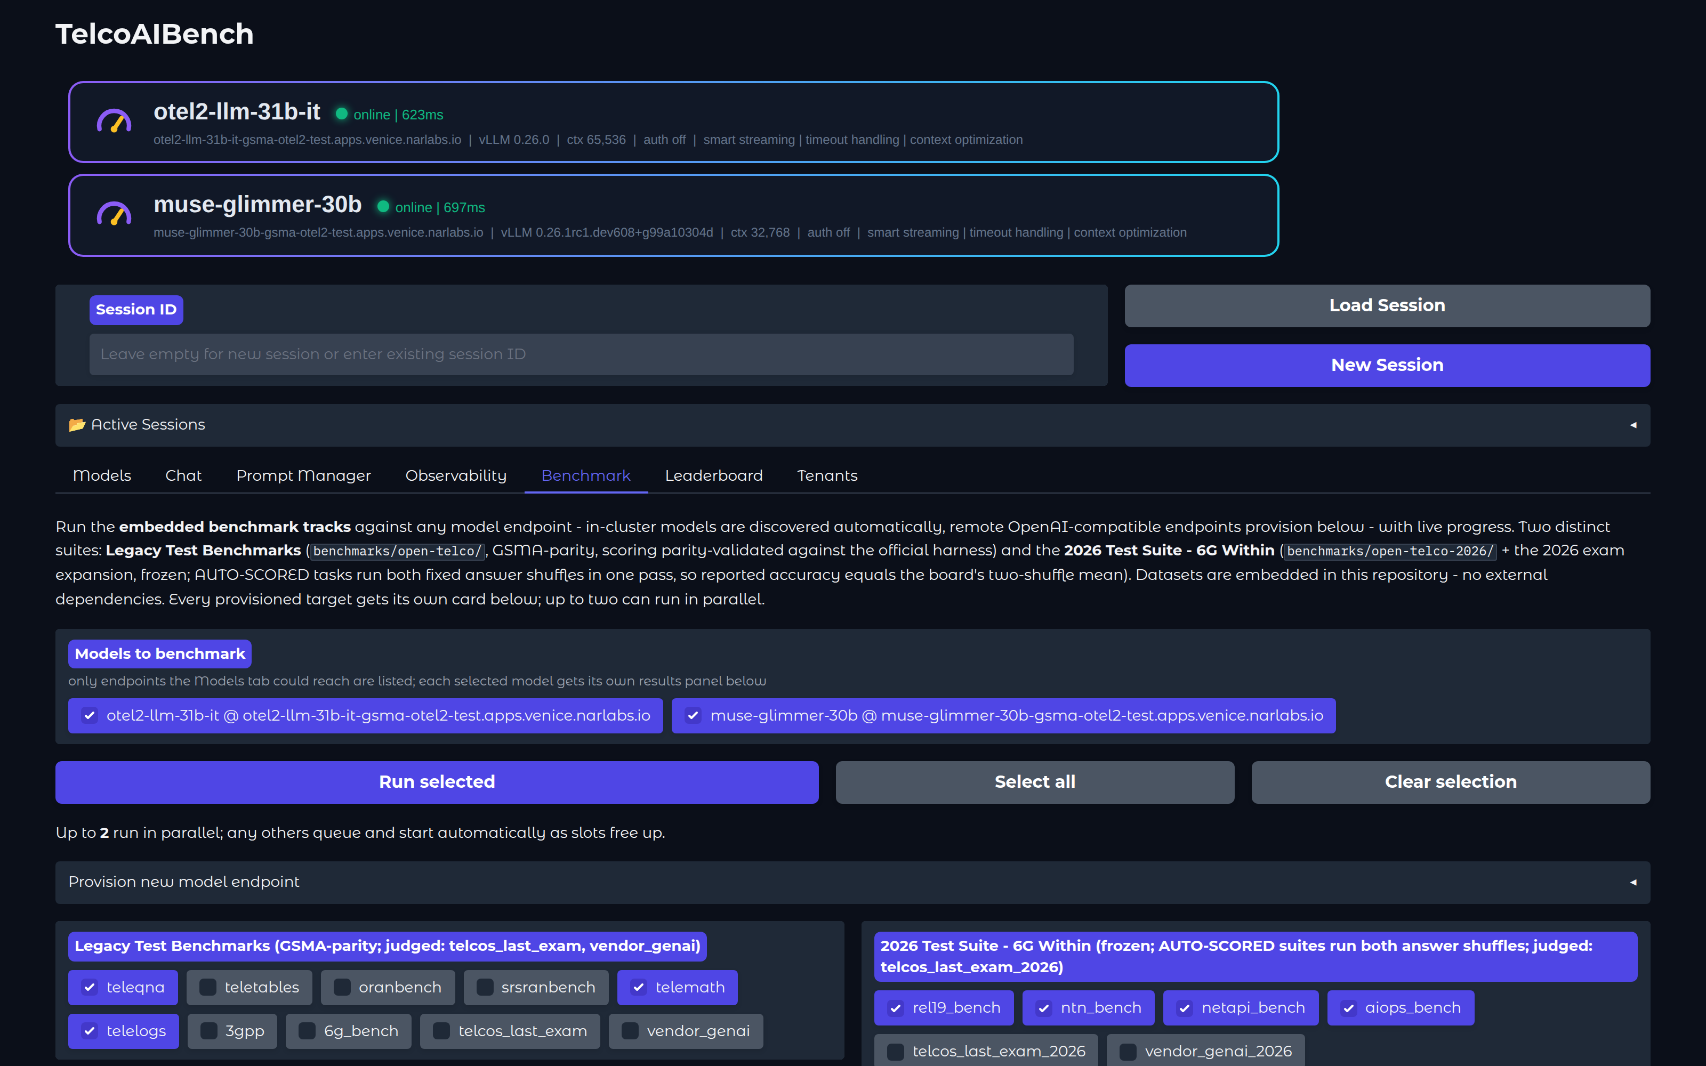Image resolution: width=1706 pixels, height=1066 pixels.
Task: Expand the Active Sessions arrow
Action: [x=1633, y=425]
